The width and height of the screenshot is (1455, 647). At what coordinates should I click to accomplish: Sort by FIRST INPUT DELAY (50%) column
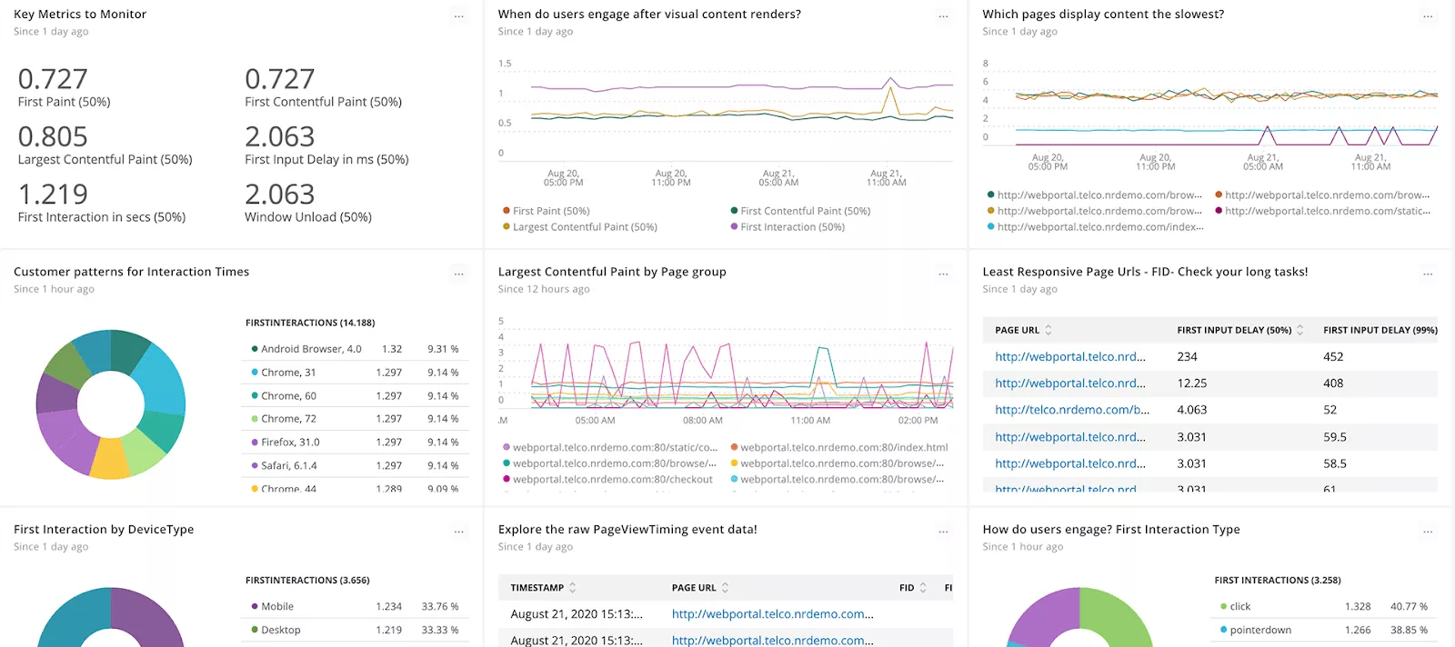pos(1240,330)
